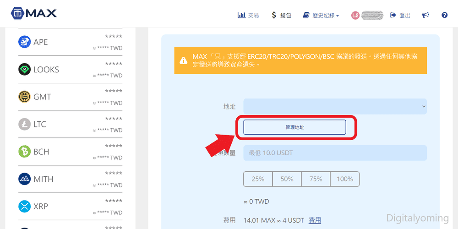Screen dimensions: 458x229
Task: Open the XRP wallet row label
Action: (41, 207)
